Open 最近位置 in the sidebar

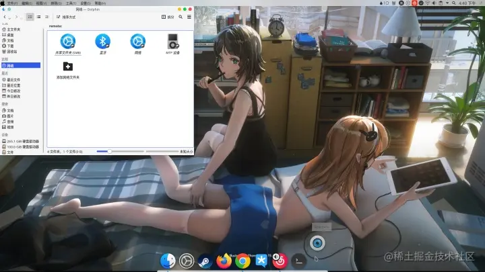(x=11, y=85)
